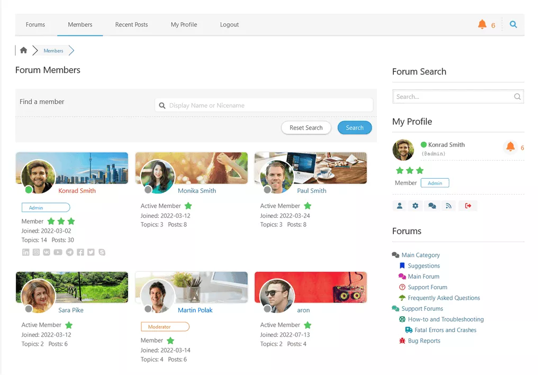Click Konrad Smith's avatar in My Profile widget
The height and width of the screenshot is (377, 542).
[x=403, y=150]
